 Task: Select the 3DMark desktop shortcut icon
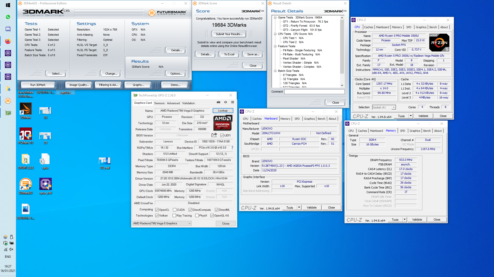pos(26,111)
